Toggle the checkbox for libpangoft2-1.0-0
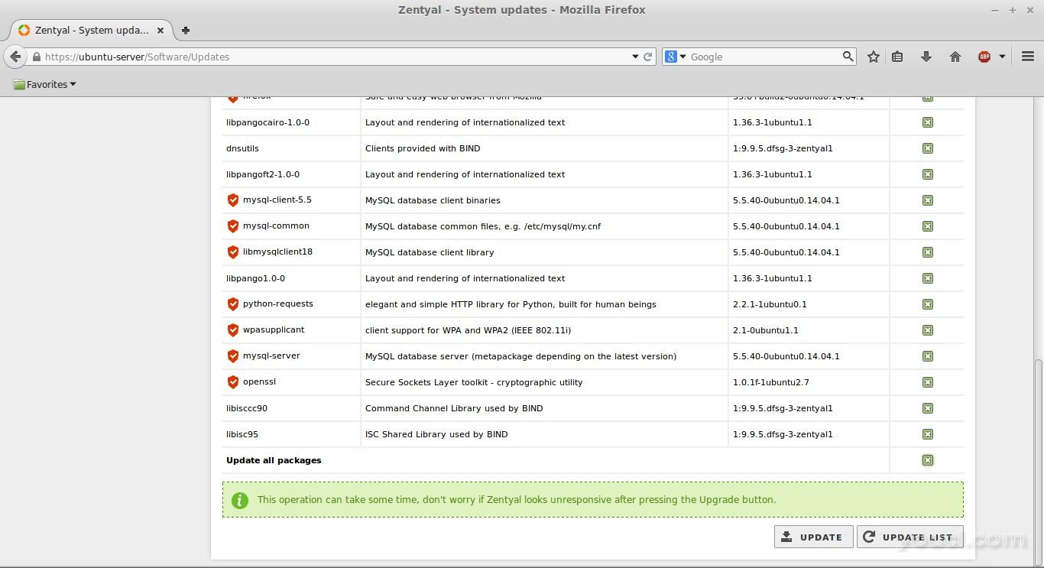 tap(927, 174)
